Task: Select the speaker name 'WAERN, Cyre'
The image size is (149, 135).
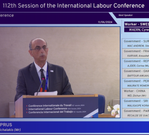Action: (137, 30)
